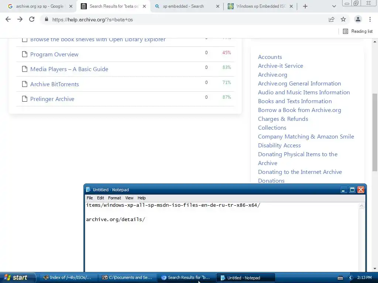Switch to the Windows xp Embedded ISO tab

pos(260,6)
